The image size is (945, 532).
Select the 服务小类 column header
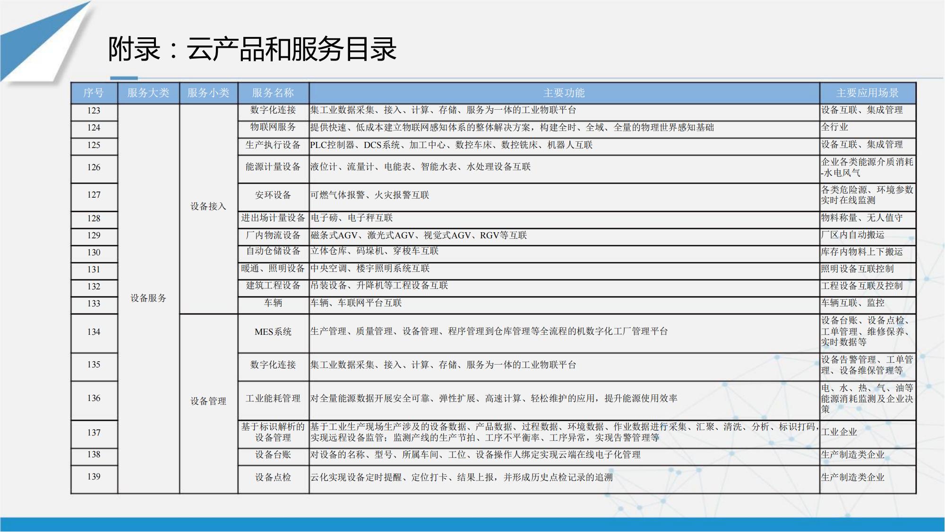[208, 93]
